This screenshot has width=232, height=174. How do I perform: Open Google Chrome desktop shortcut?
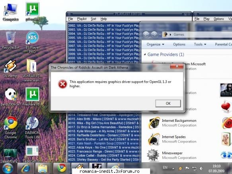pyautogui.click(x=10, y=127)
